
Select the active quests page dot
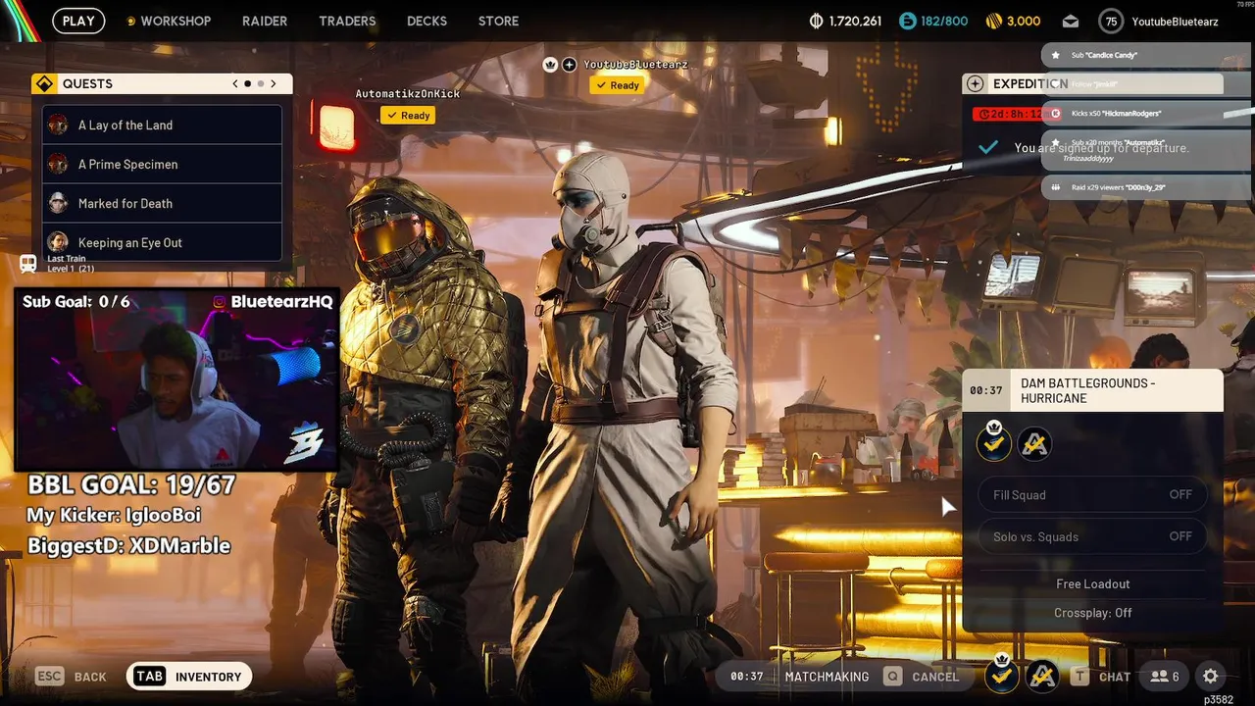tap(247, 84)
